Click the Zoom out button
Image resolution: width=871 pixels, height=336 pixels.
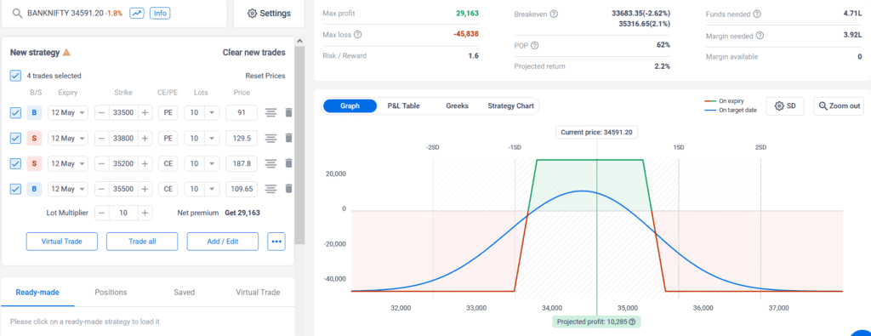[x=840, y=106]
